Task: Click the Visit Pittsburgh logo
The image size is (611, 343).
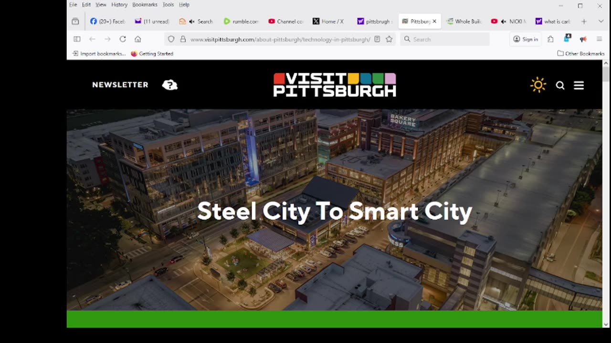Action: pyautogui.click(x=335, y=85)
